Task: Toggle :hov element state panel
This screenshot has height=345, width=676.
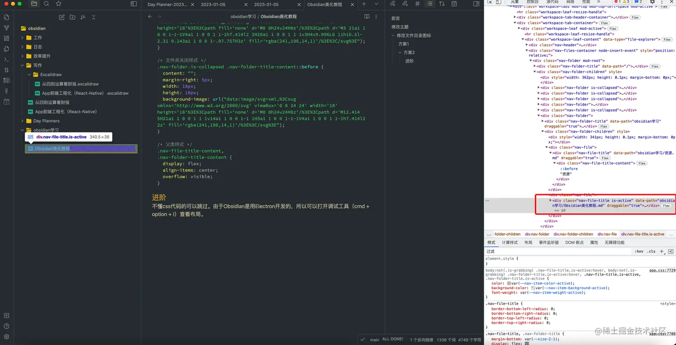Action: (639, 251)
